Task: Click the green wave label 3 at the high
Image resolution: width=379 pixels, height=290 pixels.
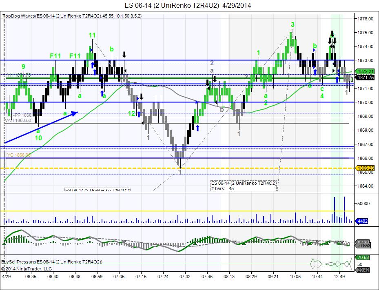Action: coord(293,24)
